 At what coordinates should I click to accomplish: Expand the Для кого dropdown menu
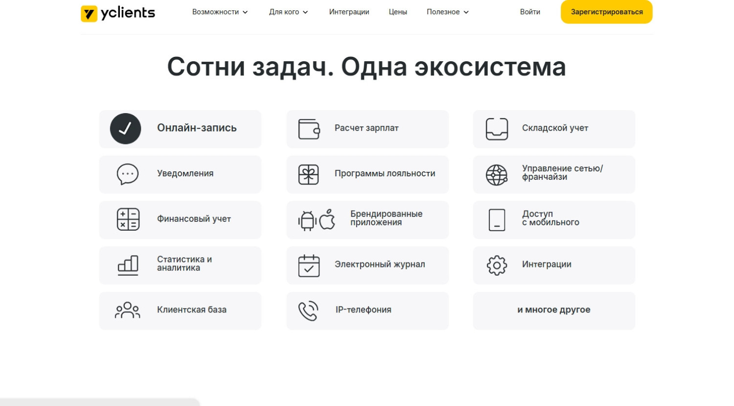pos(288,12)
